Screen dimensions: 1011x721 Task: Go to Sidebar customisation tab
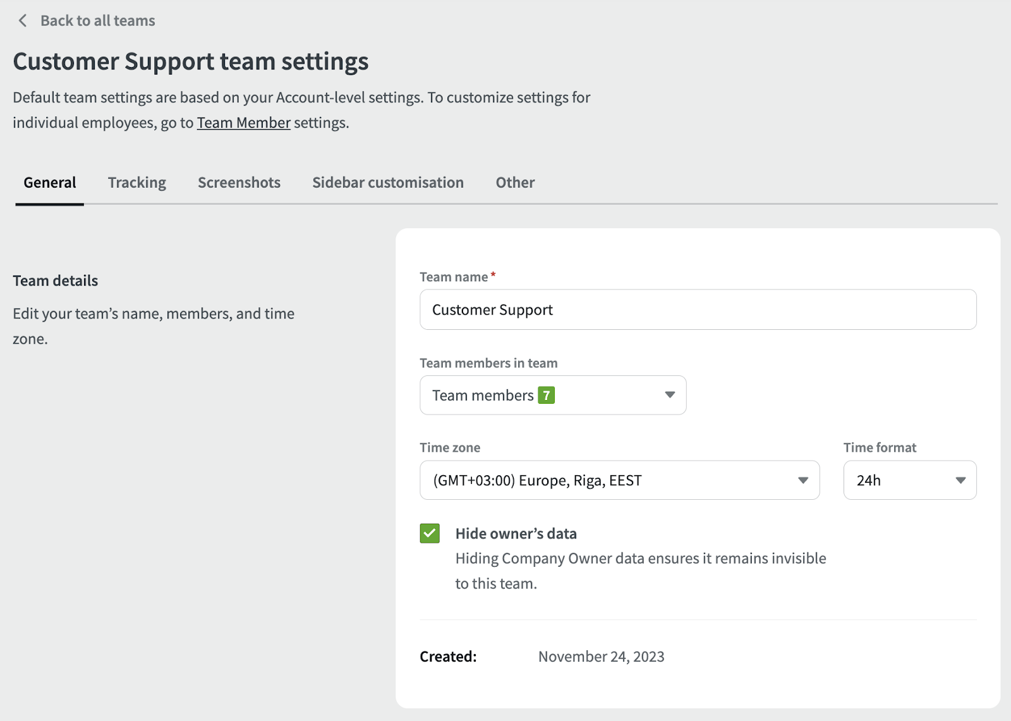[x=387, y=183]
